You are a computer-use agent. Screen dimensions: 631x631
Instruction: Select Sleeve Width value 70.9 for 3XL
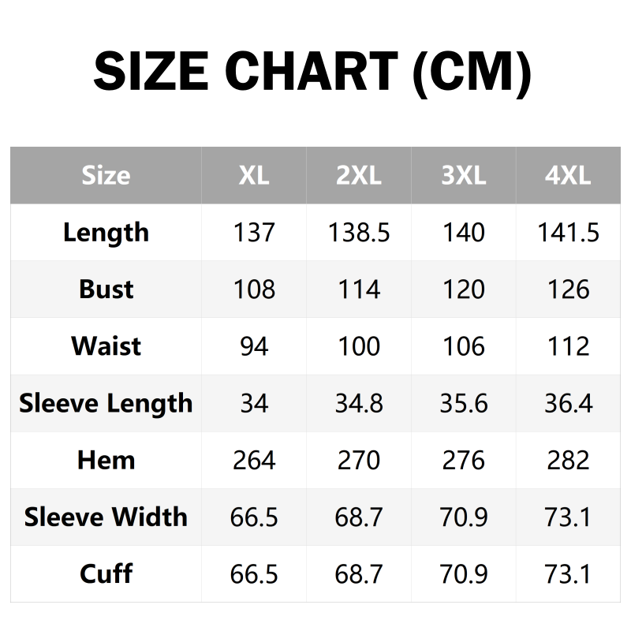(x=463, y=517)
